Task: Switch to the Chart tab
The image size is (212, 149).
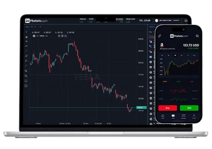Action: click(x=28, y=27)
